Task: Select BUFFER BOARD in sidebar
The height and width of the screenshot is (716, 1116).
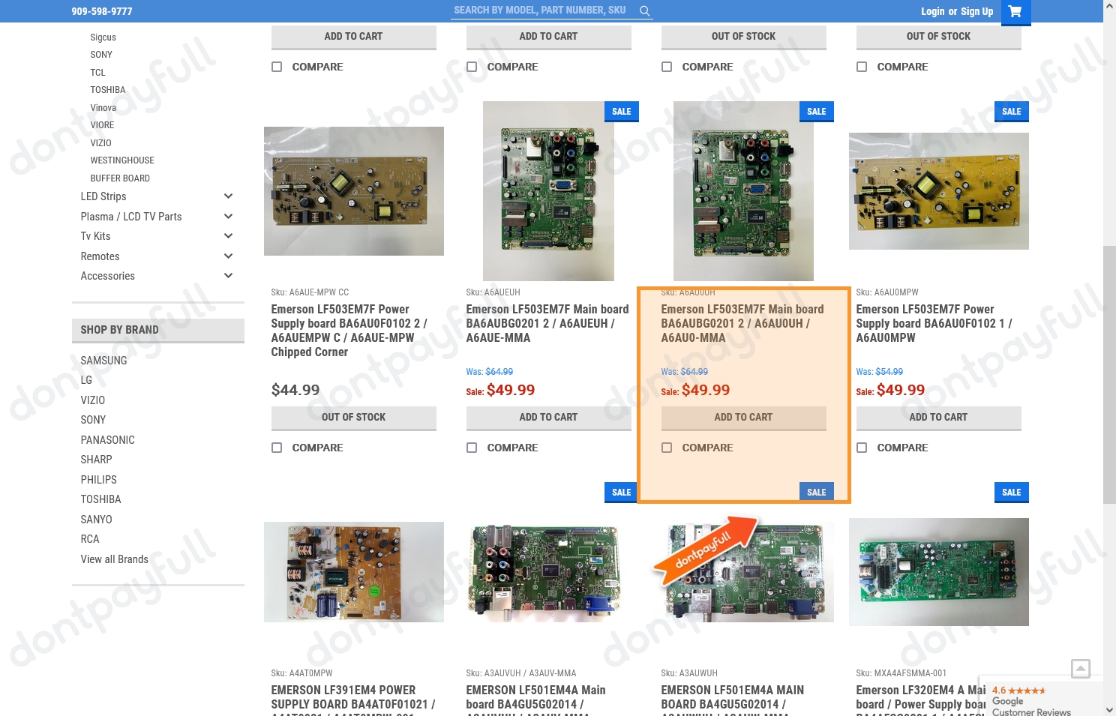Action: pos(120,178)
